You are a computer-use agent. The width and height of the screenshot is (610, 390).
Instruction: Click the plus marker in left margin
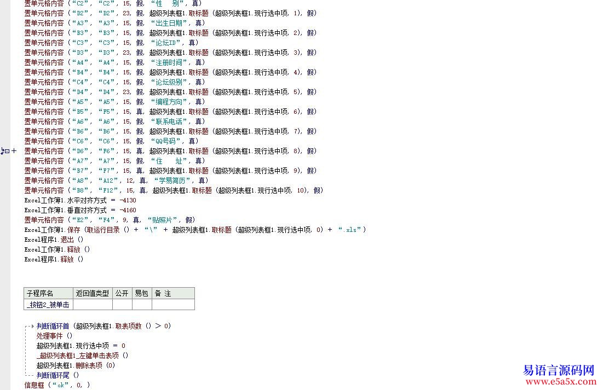coord(14,151)
